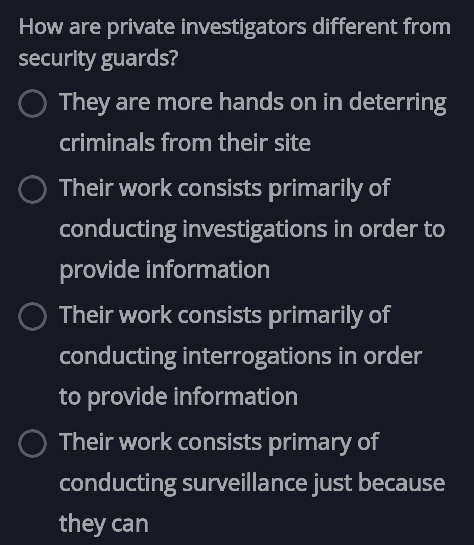
Task: Click the fourth answer's radio circle
Action: coord(33,444)
